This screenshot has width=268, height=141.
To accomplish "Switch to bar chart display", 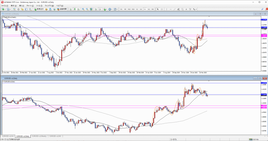I will pyautogui.click(x=71, y=9).
